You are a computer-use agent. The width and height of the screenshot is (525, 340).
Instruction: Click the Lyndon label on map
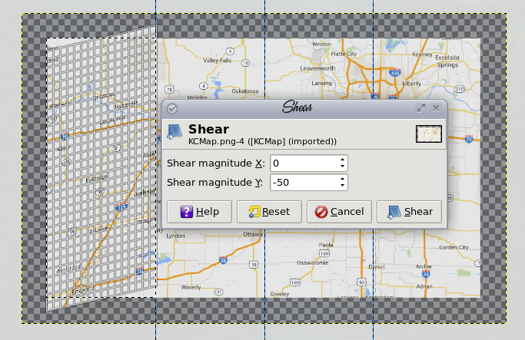click(x=175, y=236)
